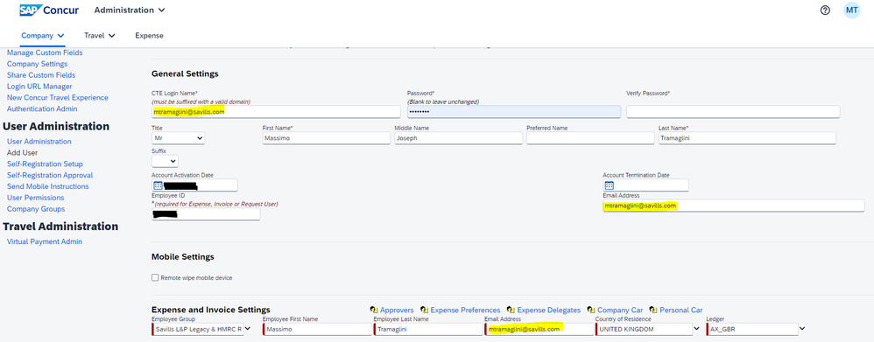Open Manage Custom Fields link
The height and width of the screenshot is (342, 874).
coord(45,52)
